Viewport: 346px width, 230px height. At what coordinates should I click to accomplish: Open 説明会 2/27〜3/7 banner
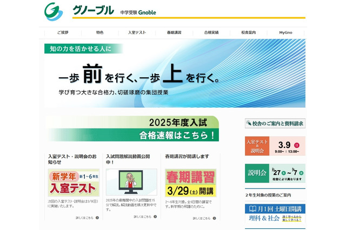pos(275,173)
